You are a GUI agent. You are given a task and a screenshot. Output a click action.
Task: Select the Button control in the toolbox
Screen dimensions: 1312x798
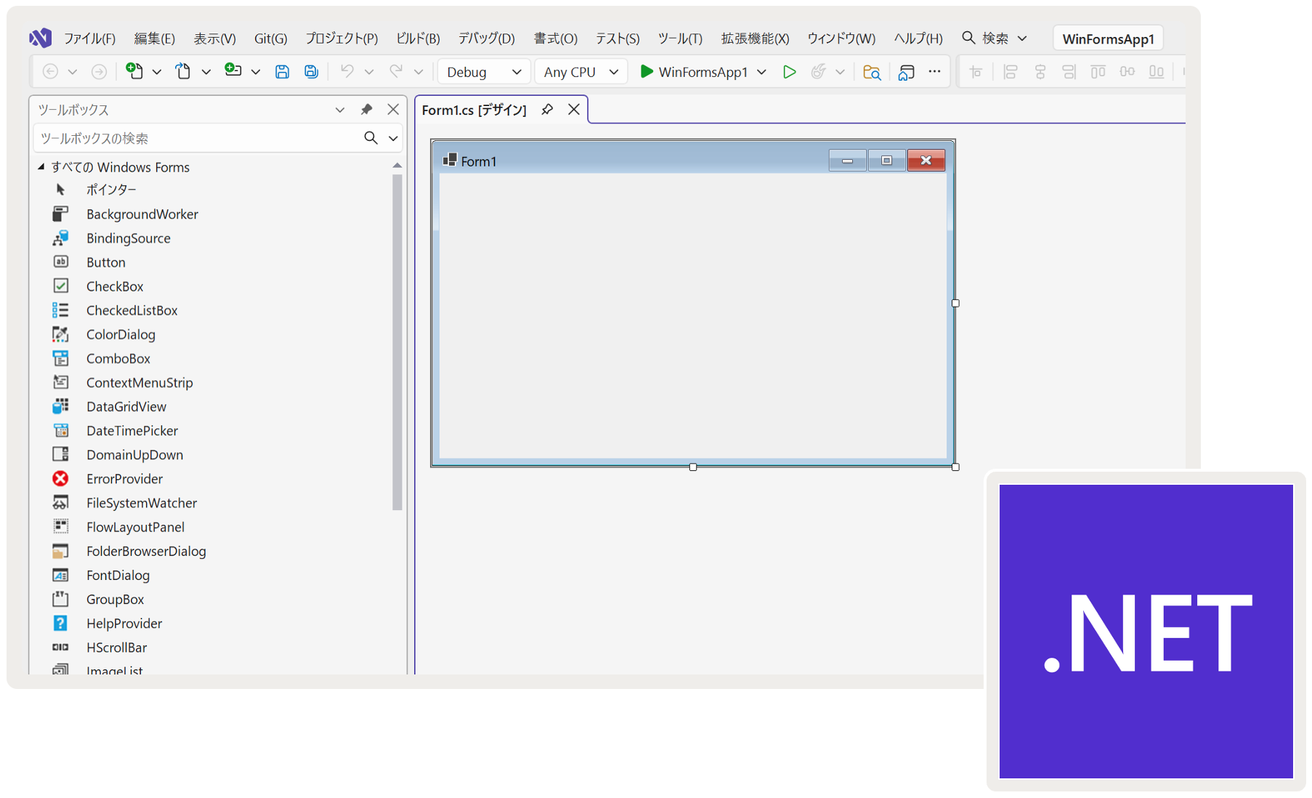pyautogui.click(x=105, y=262)
